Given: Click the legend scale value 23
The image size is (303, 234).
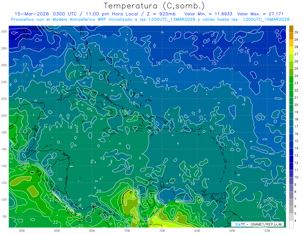Looking at the screenshot, I should [x=296, y=83].
